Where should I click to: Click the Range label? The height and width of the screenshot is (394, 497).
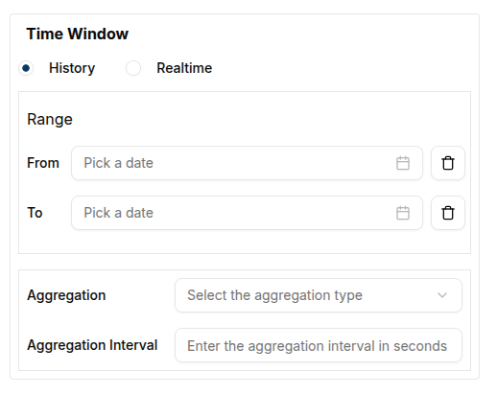tap(50, 120)
